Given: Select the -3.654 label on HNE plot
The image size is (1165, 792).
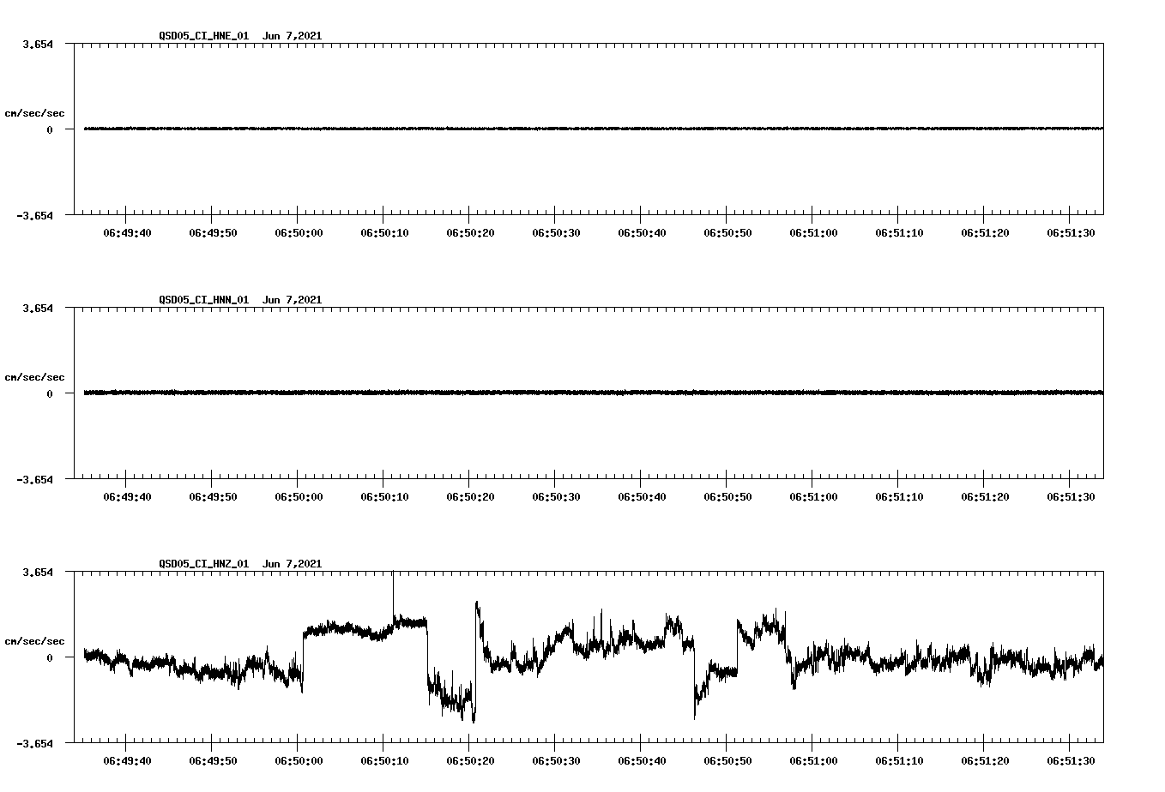Looking at the screenshot, I should click(34, 215).
